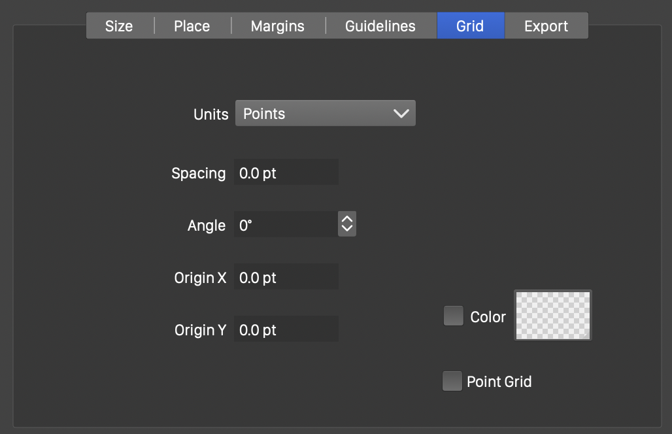Enable the Color checkbox
The image size is (672, 434).
(453, 316)
